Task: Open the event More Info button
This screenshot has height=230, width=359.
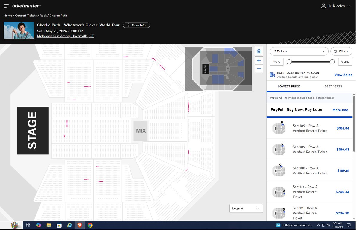Action: point(136,25)
